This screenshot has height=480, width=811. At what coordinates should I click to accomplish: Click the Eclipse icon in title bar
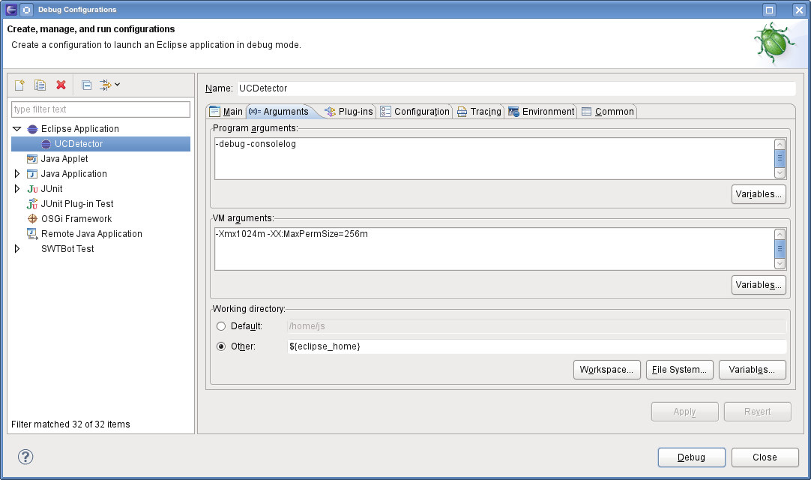[x=10, y=9]
